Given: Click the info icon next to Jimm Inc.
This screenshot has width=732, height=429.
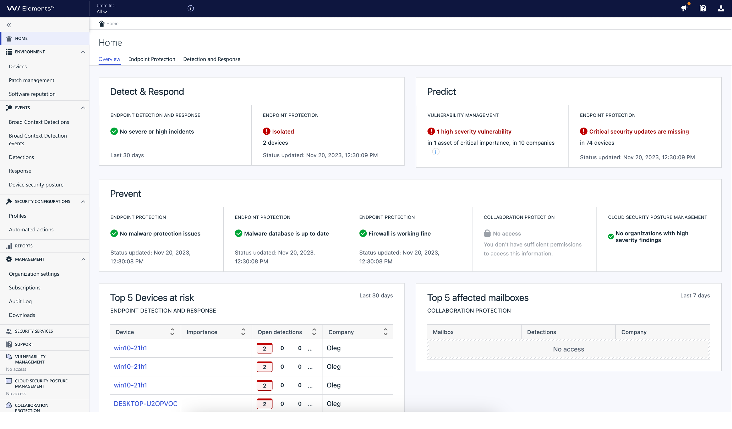Looking at the screenshot, I should [190, 8].
